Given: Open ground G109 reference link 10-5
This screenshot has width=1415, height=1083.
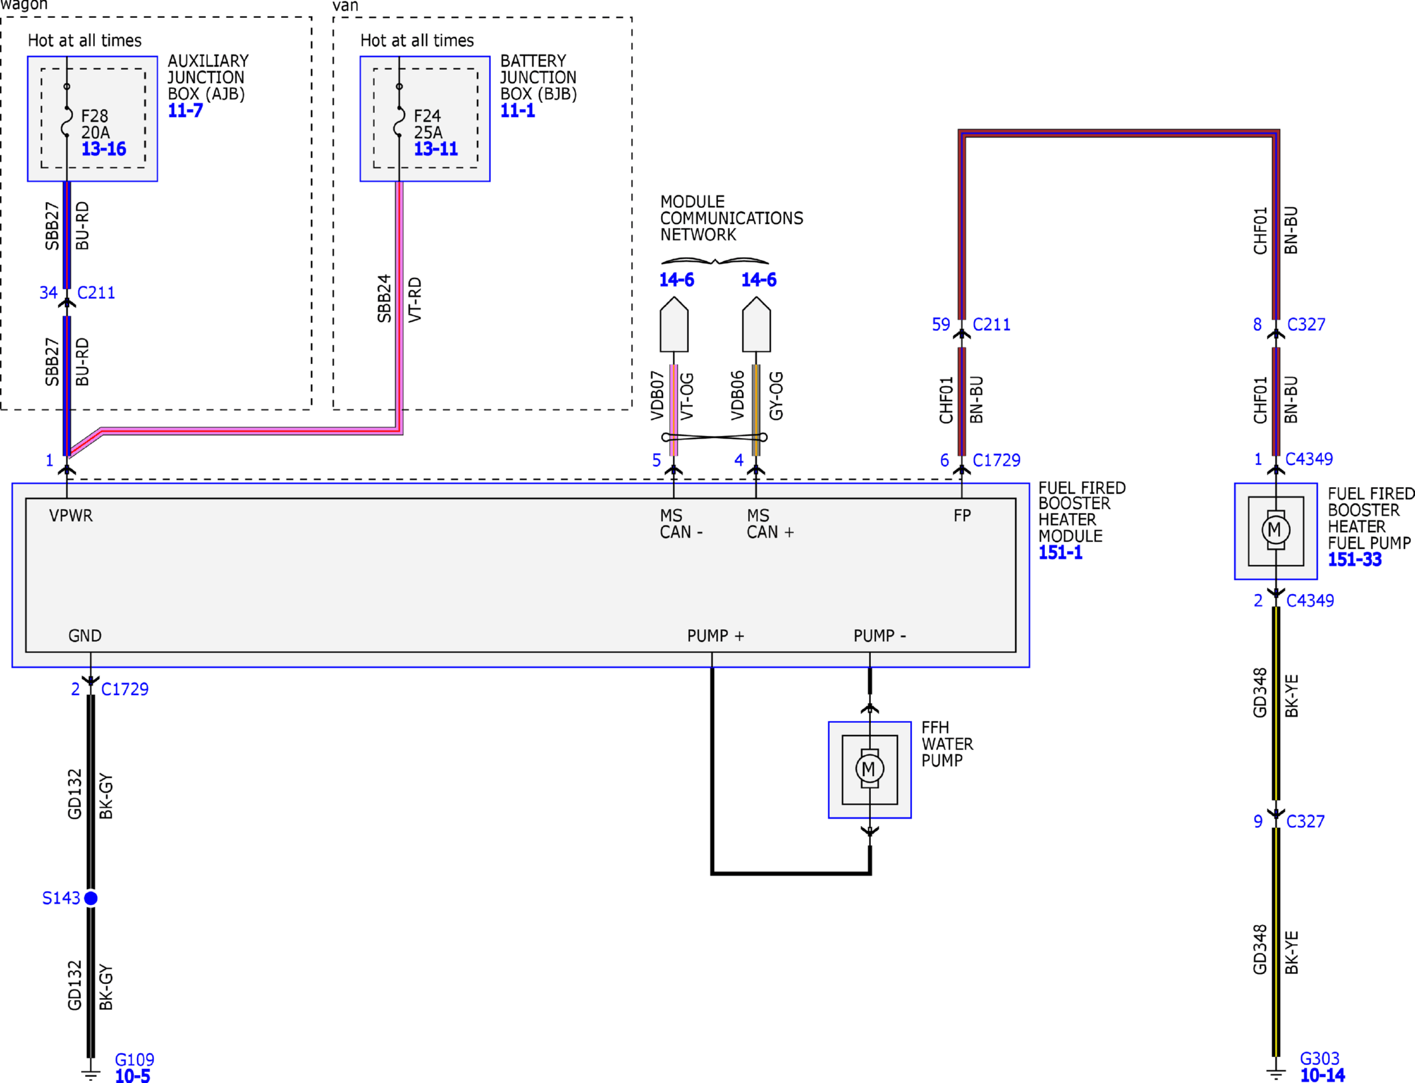Looking at the screenshot, I should pyautogui.click(x=132, y=1076).
